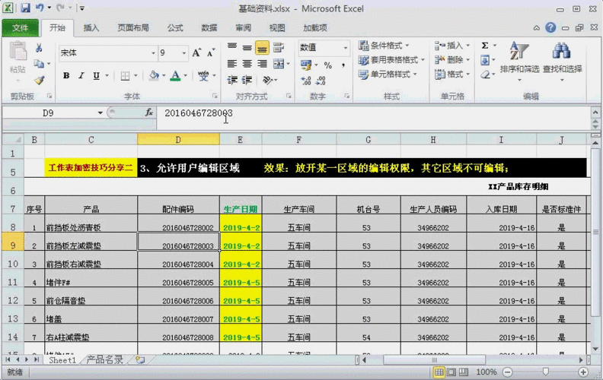This screenshot has width=603, height=380.
Task: Open 排序和筛选 sort and filter
Action: click(519, 62)
